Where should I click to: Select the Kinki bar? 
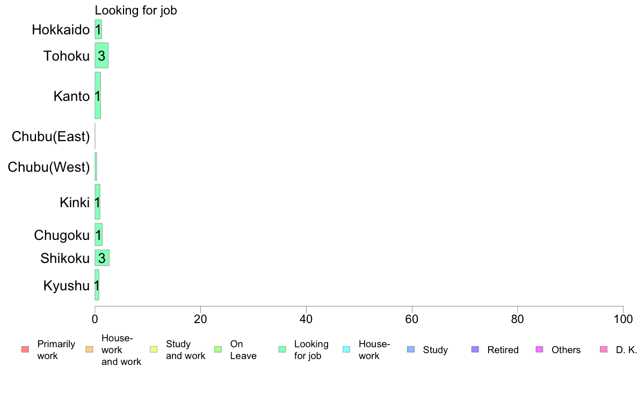(98, 202)
